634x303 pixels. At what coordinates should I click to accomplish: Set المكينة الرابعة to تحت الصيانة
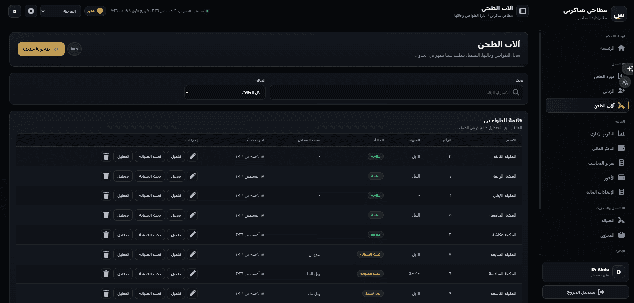(x=150, y=176)
